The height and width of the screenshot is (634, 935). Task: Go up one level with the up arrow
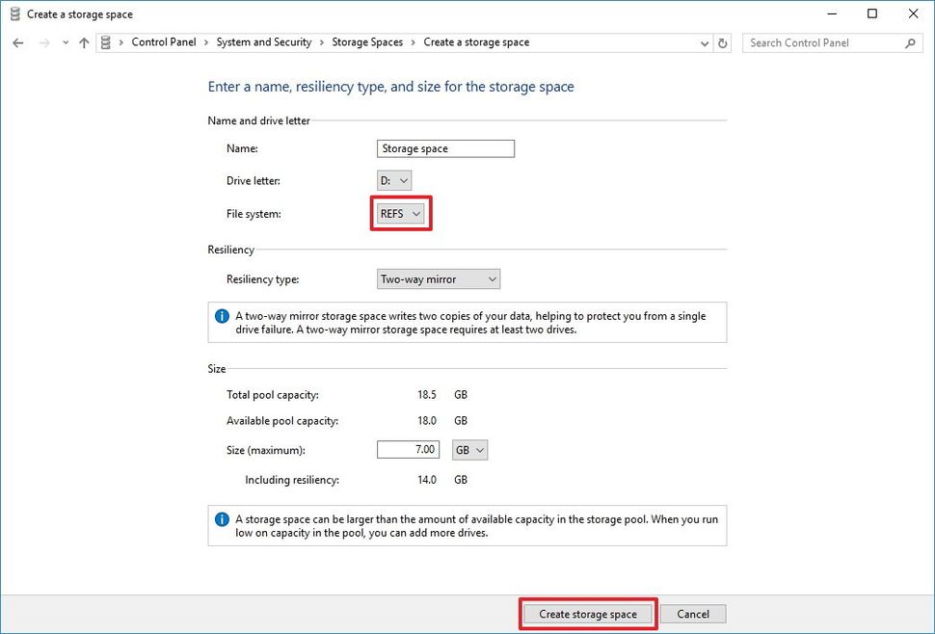pyautogui.click(x=85, y=42)
